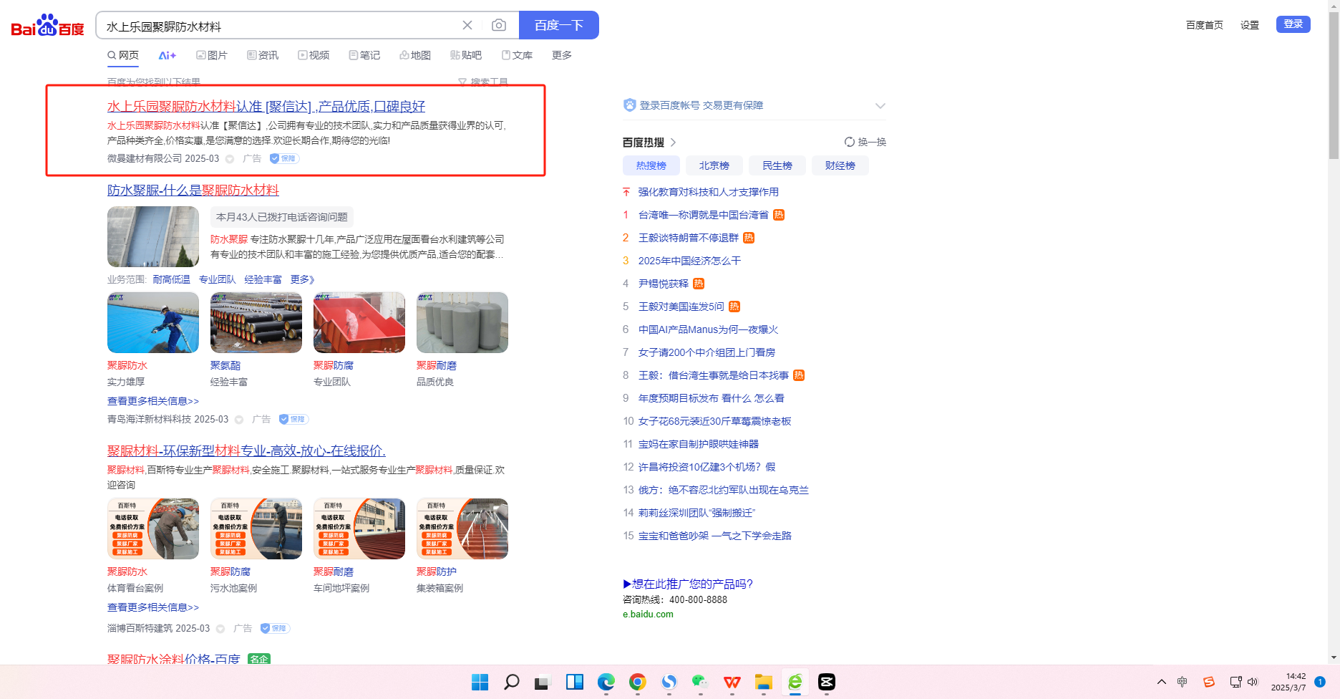Image resolution: width=1340 pixels, height=699 pixels.
Task: Click the 保障 badge next to 微曼建材有限公司
Action: click(x=284, y=158)
